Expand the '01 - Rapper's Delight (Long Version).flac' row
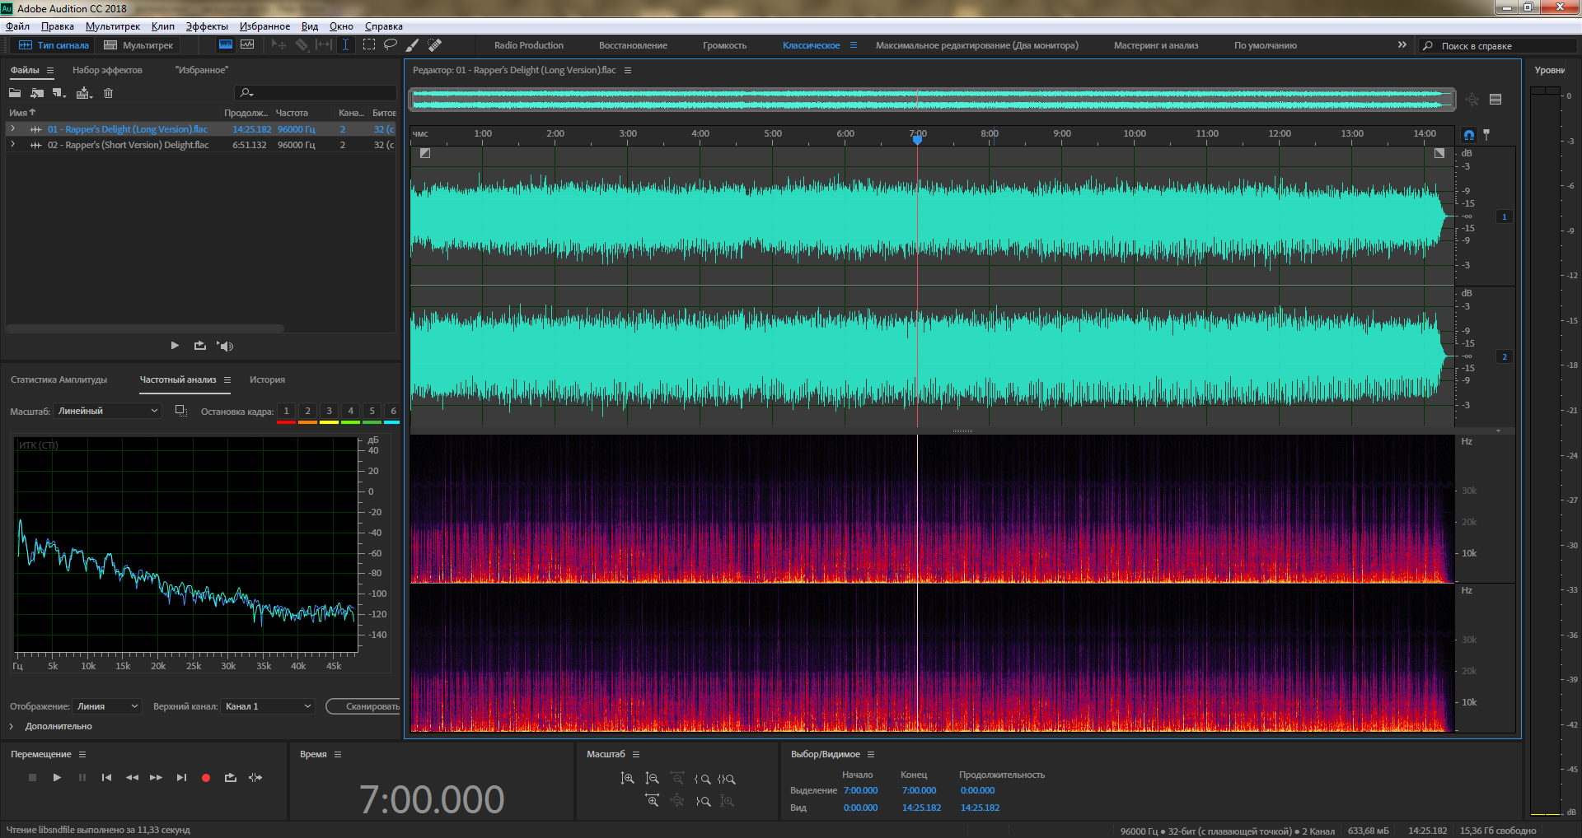The height and width of the screenshot is (838, 1582). (12, 128)
